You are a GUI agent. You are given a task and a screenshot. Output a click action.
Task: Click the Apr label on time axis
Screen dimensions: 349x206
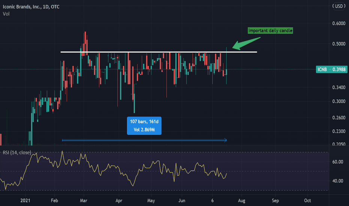point(119,201)
